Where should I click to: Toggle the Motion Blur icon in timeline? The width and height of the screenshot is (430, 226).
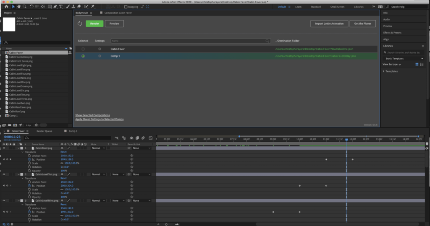tap(143, 138)
